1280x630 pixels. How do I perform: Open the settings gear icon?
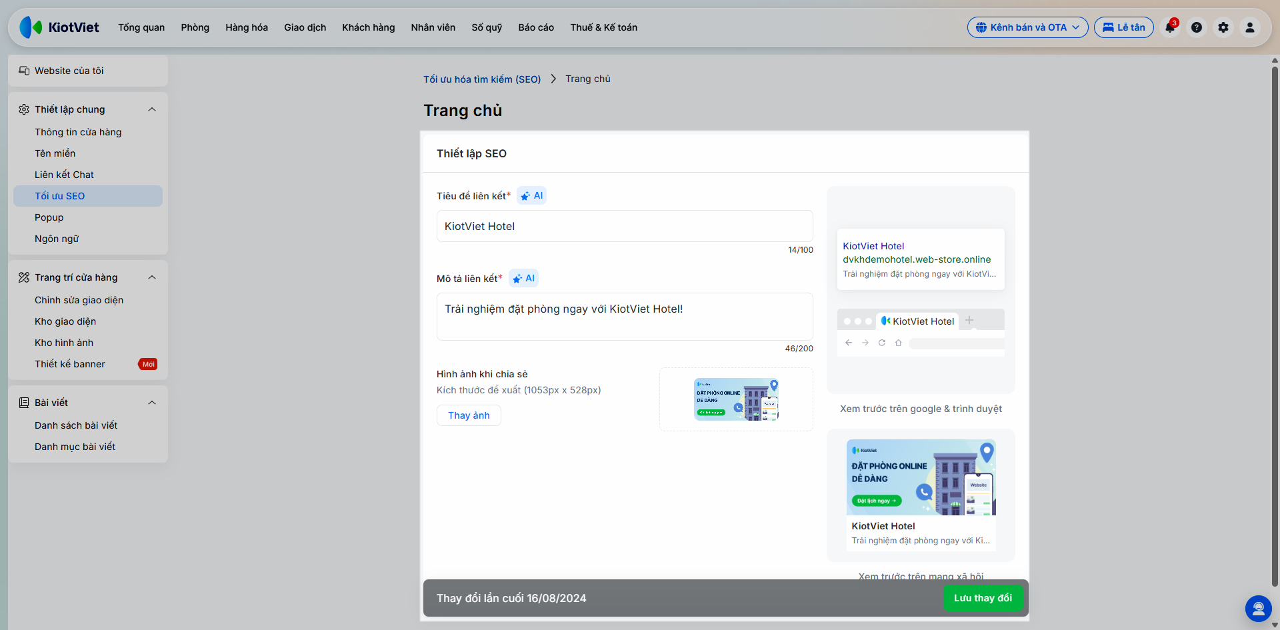[x=1223, y=27]
